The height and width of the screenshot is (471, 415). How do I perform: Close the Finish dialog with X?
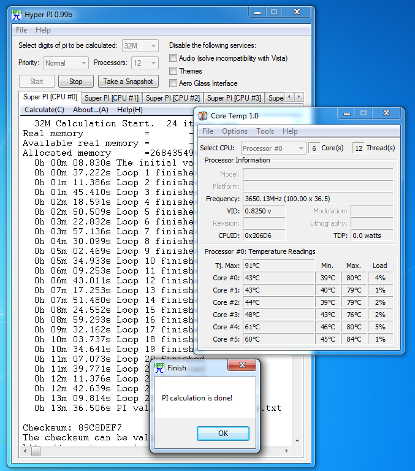[x=242, y=365]
